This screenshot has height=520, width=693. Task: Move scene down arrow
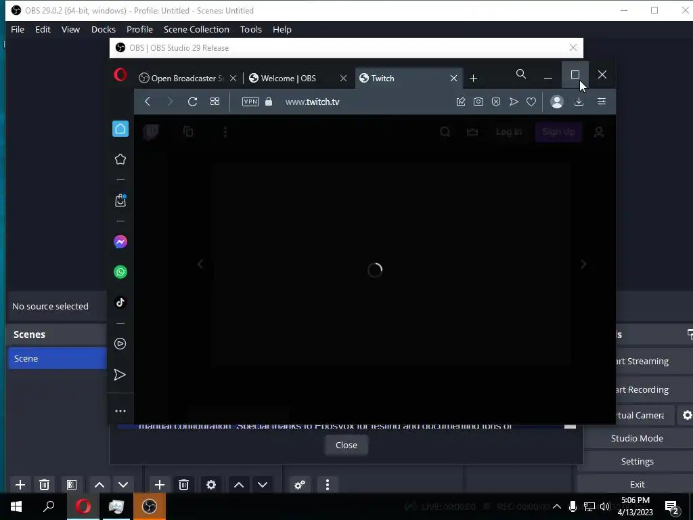coord(123,485)
